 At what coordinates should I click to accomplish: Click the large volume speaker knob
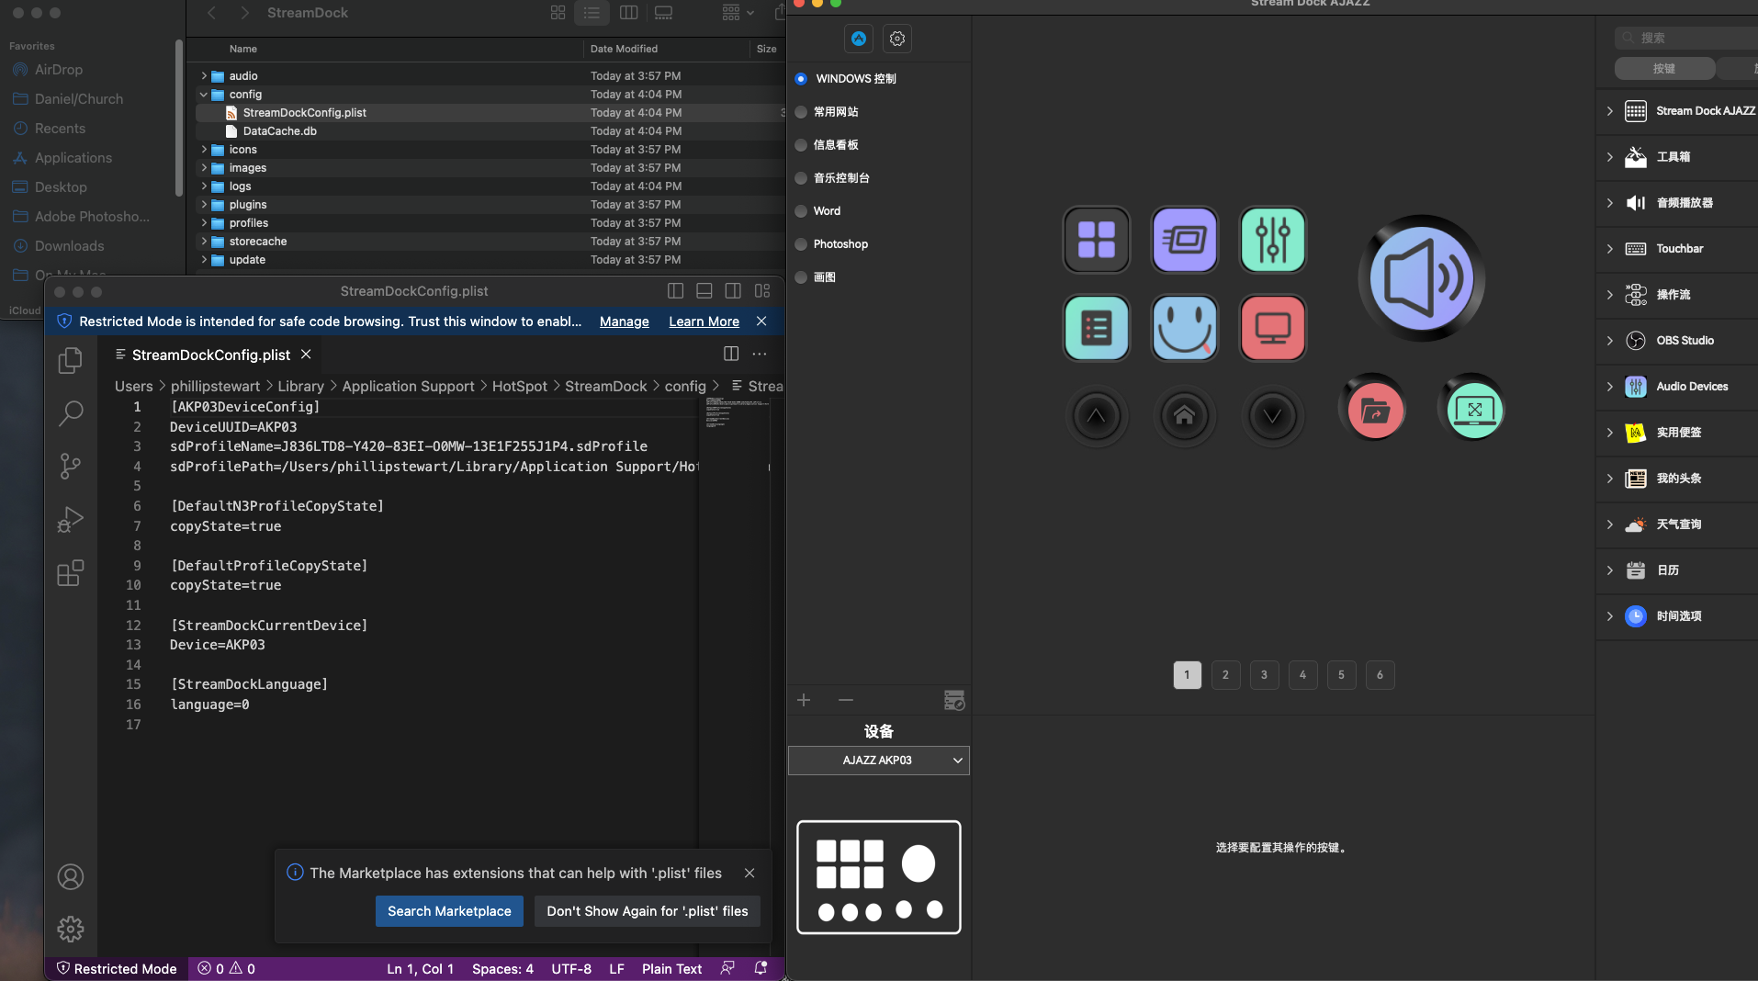pos(1422,278)
